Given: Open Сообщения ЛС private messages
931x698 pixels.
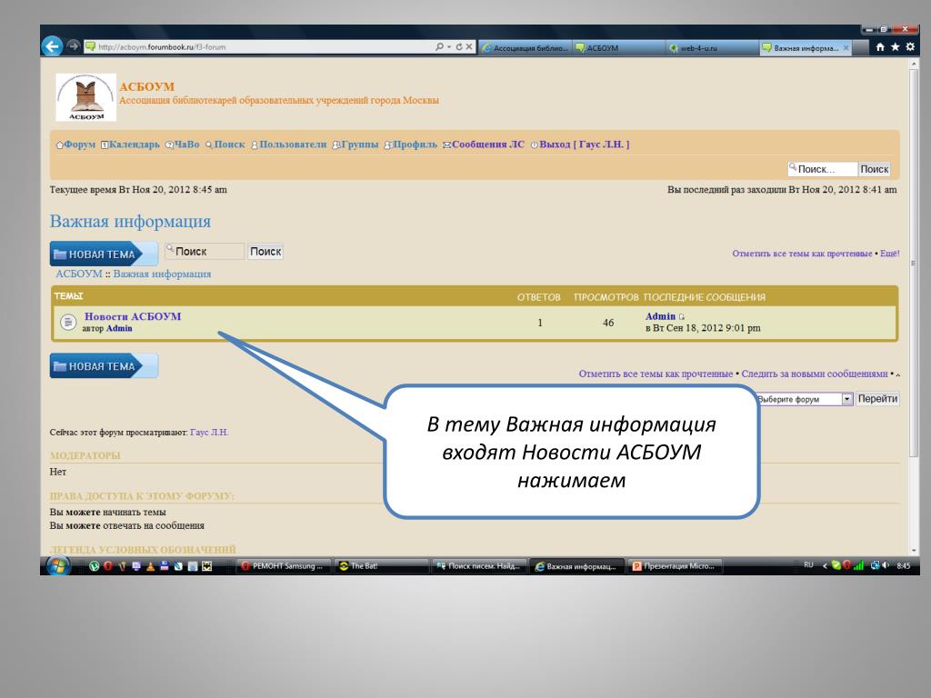Looking at the screenshot, I should coord(484,145).
